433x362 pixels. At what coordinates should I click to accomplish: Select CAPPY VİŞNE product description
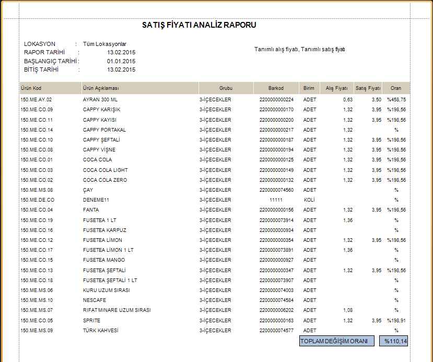pos(99,150)
